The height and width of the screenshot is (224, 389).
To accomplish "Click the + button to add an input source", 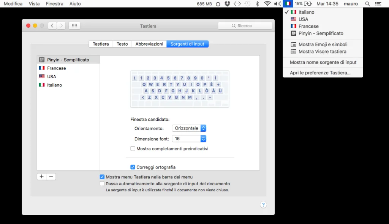I will [41, 176].
